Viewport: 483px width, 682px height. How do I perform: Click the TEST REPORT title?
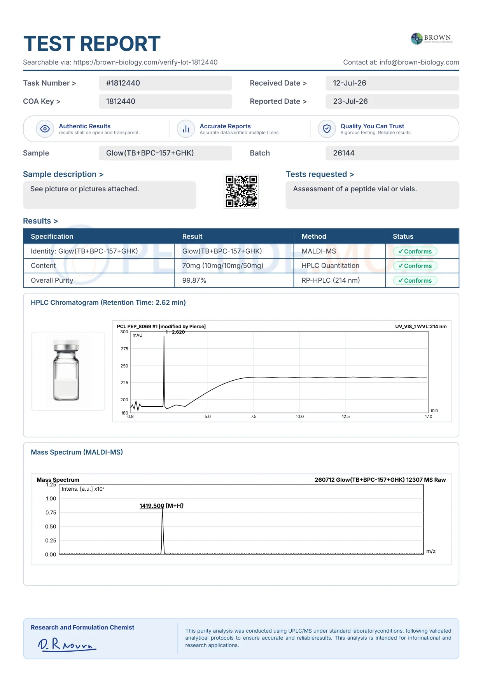point(92,44)
